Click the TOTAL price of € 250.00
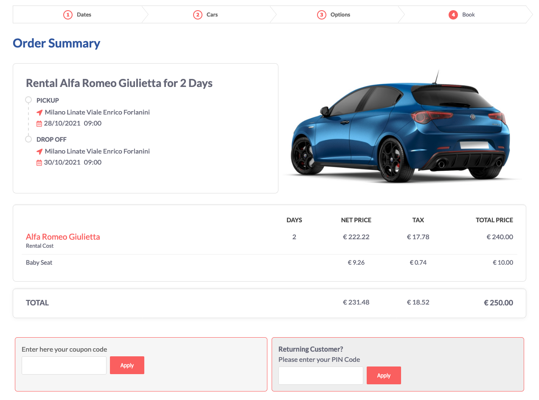539x400 pixels. (498, 302)
